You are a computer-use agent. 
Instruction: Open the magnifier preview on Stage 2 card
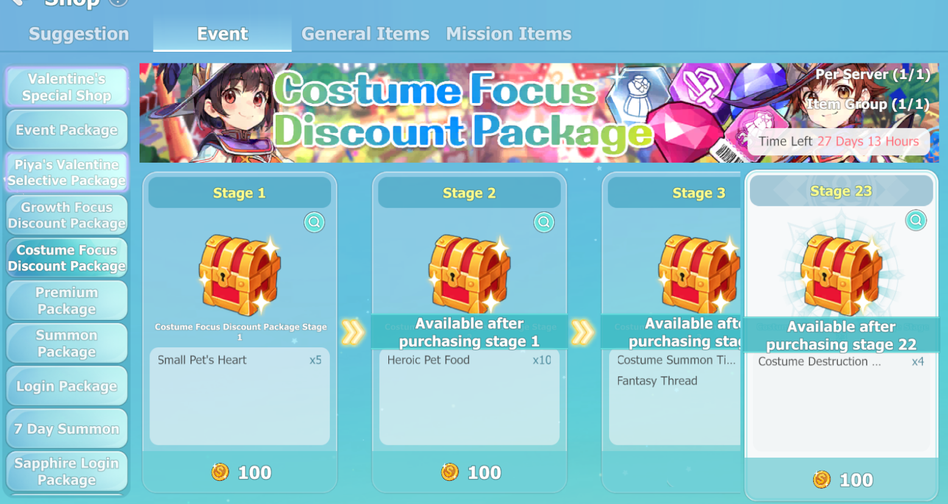tap(544, 222)
